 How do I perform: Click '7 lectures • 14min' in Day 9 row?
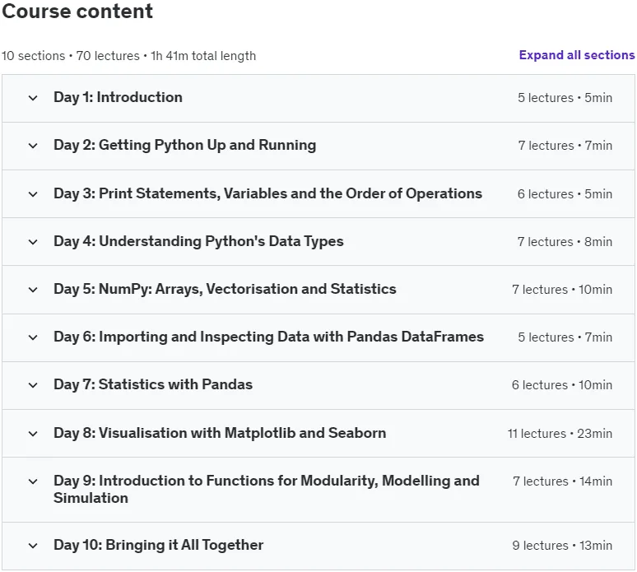562,481
